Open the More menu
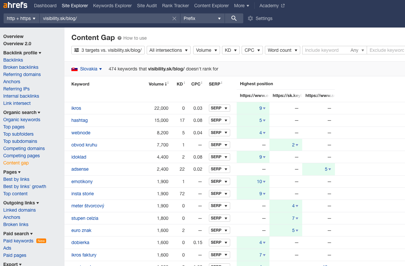Image resolution: width=405 pixels, height=266 pixels. pyautogui.click(x=242, y=6)
